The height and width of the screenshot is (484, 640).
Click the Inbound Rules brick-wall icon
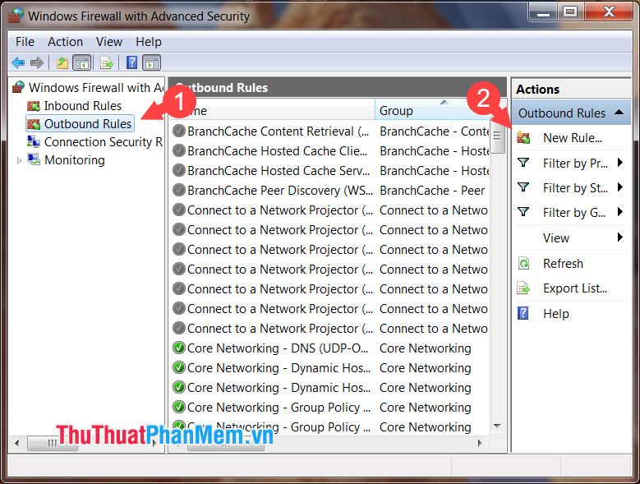pyautogui.click(x=34, y=106)
